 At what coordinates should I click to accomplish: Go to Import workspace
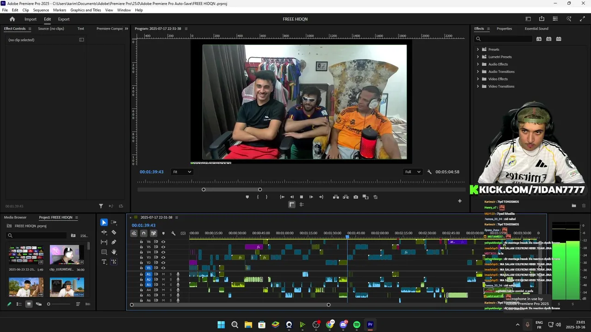(x=30, y=19)
